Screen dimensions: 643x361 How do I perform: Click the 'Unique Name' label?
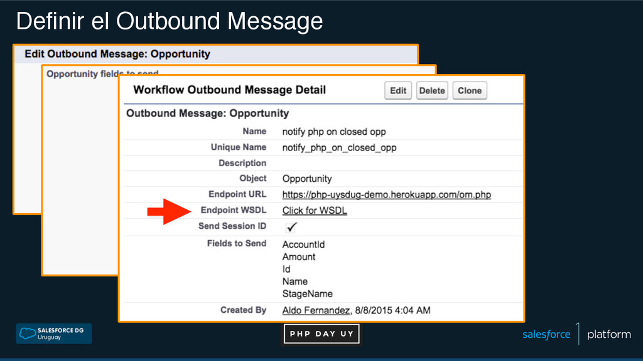point(238,147)
